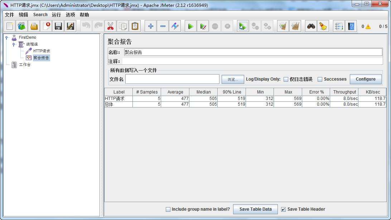Click the Save floppy disk icon
Image resolution: width=391 pixels, height=220 pixels.
(58, 26)
